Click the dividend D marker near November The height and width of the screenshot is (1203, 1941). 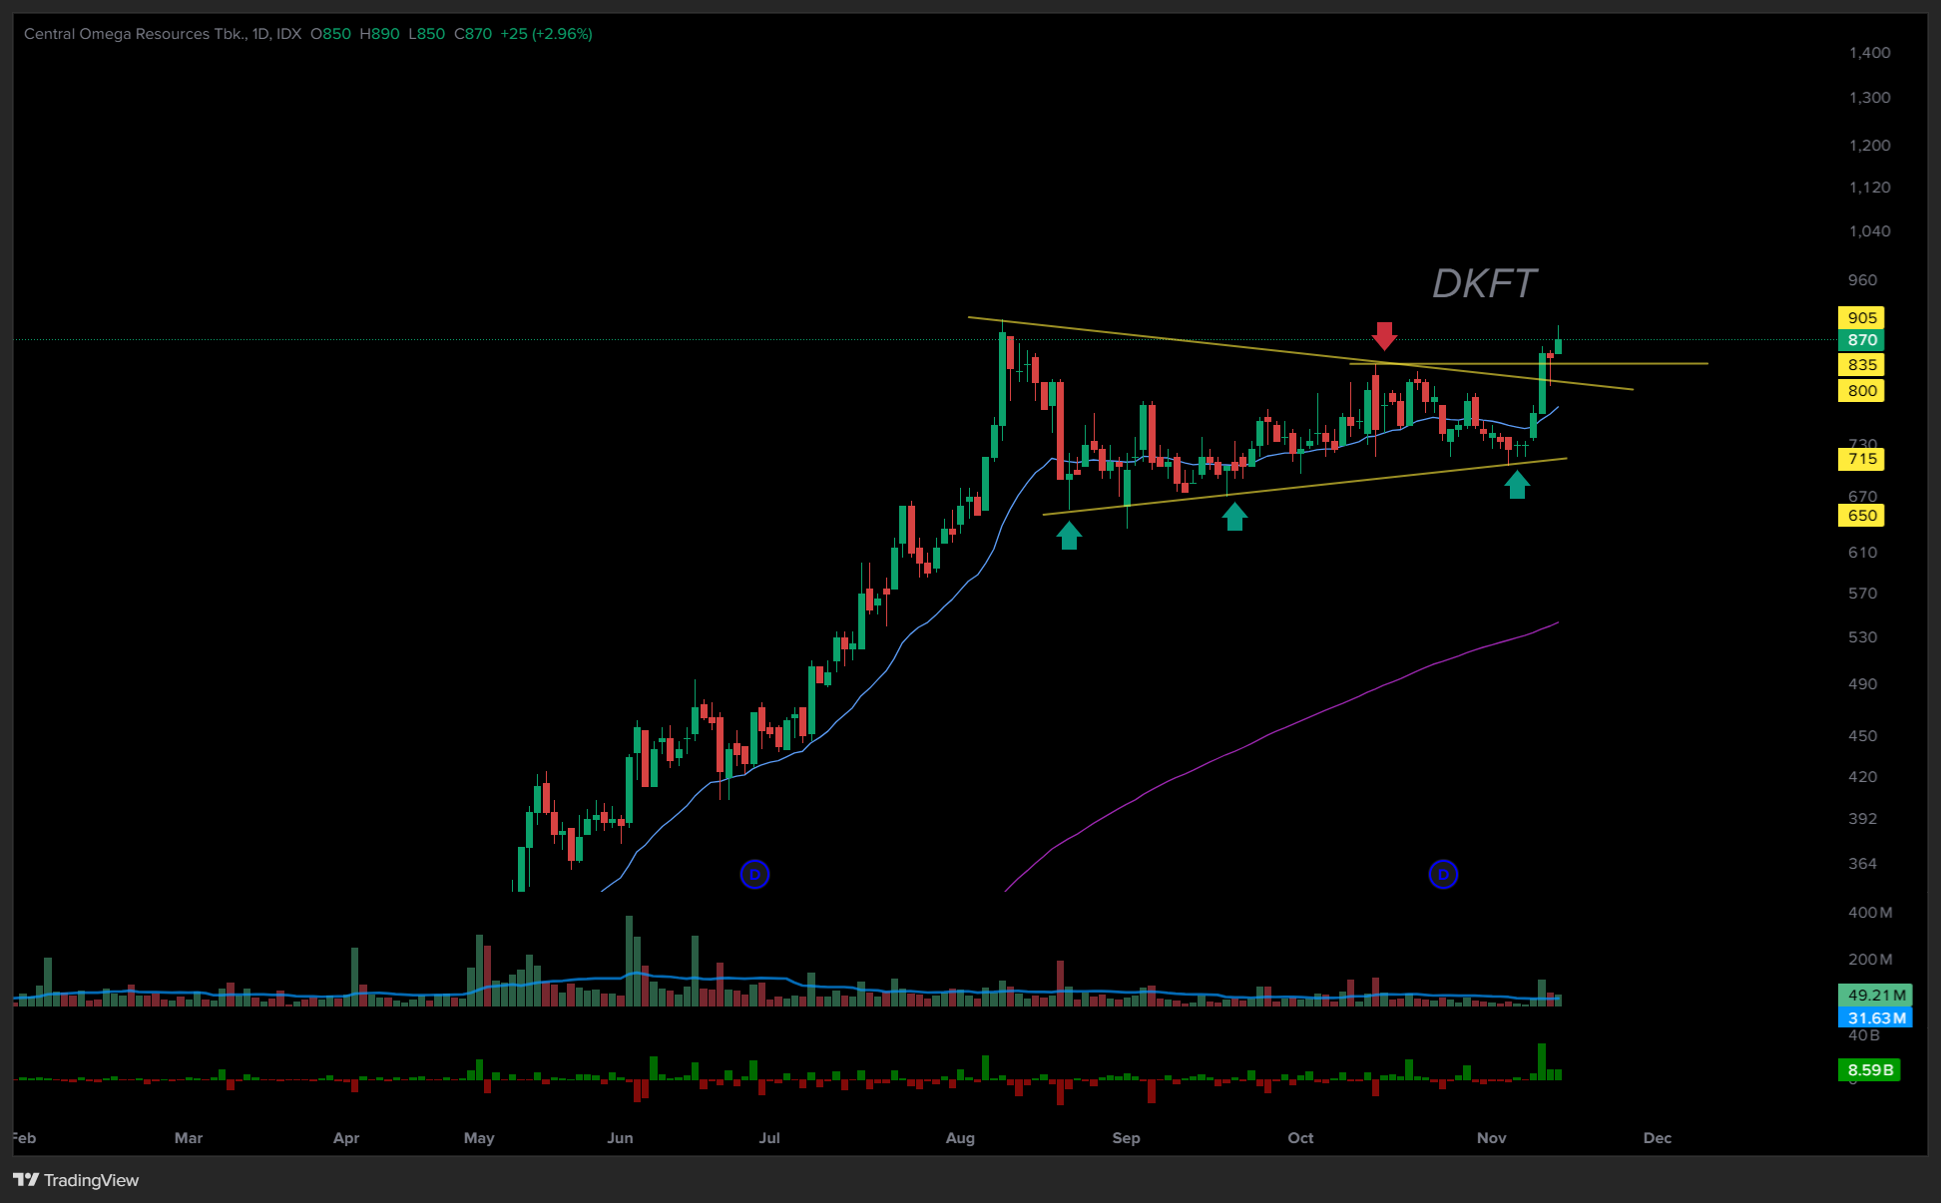pyautogui.click(x=1443, y=875)
